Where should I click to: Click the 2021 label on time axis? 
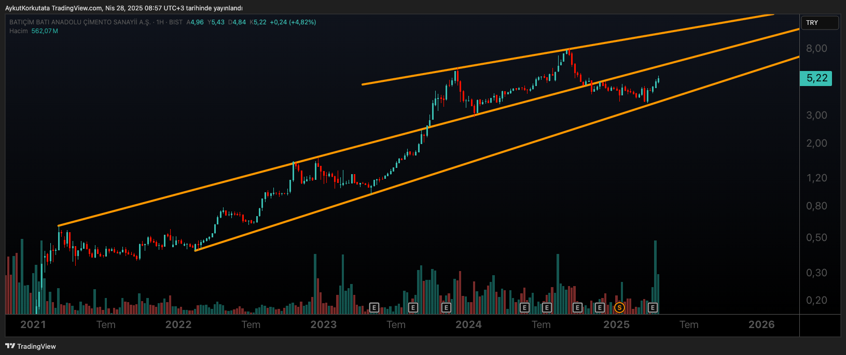coord(33,324)
